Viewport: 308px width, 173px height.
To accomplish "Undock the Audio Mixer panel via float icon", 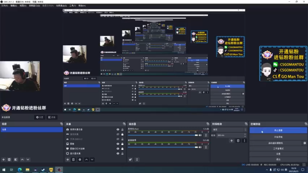I will [x=208, y=124].
